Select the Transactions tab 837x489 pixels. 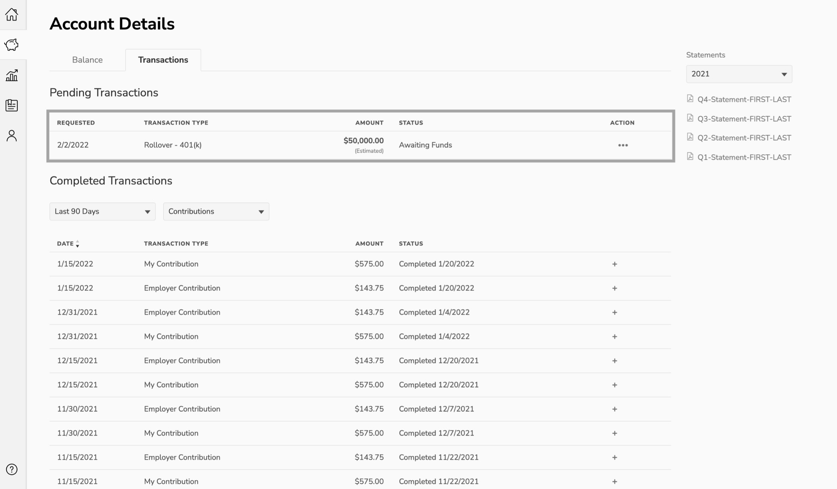(163, 60)
